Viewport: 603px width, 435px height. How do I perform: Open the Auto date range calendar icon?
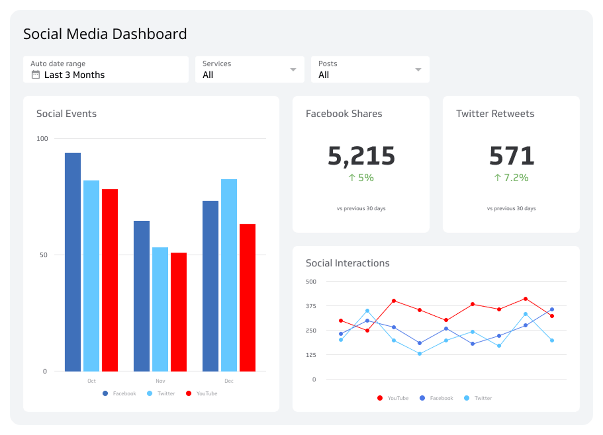pyautogui.click(x=35, y=74)
